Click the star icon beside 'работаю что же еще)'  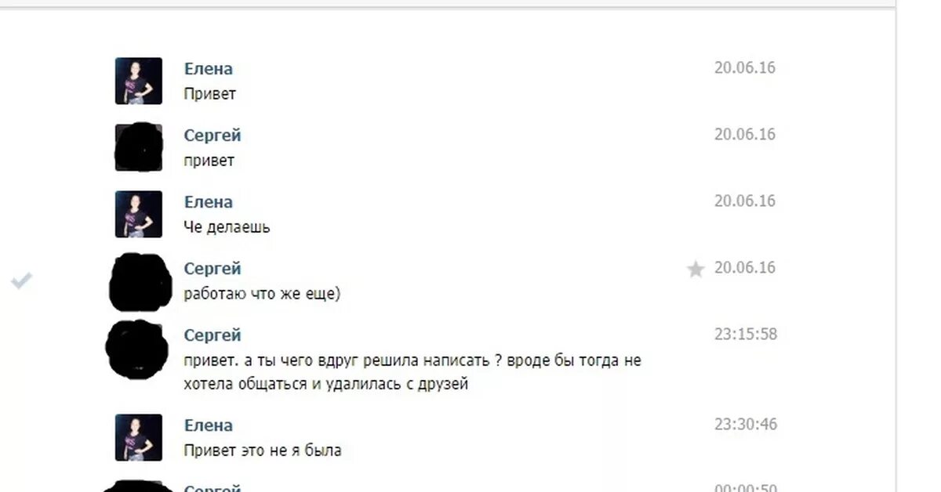[x=696, y=270]
